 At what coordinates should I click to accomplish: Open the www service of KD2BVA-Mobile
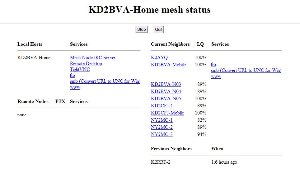[216, 77]
